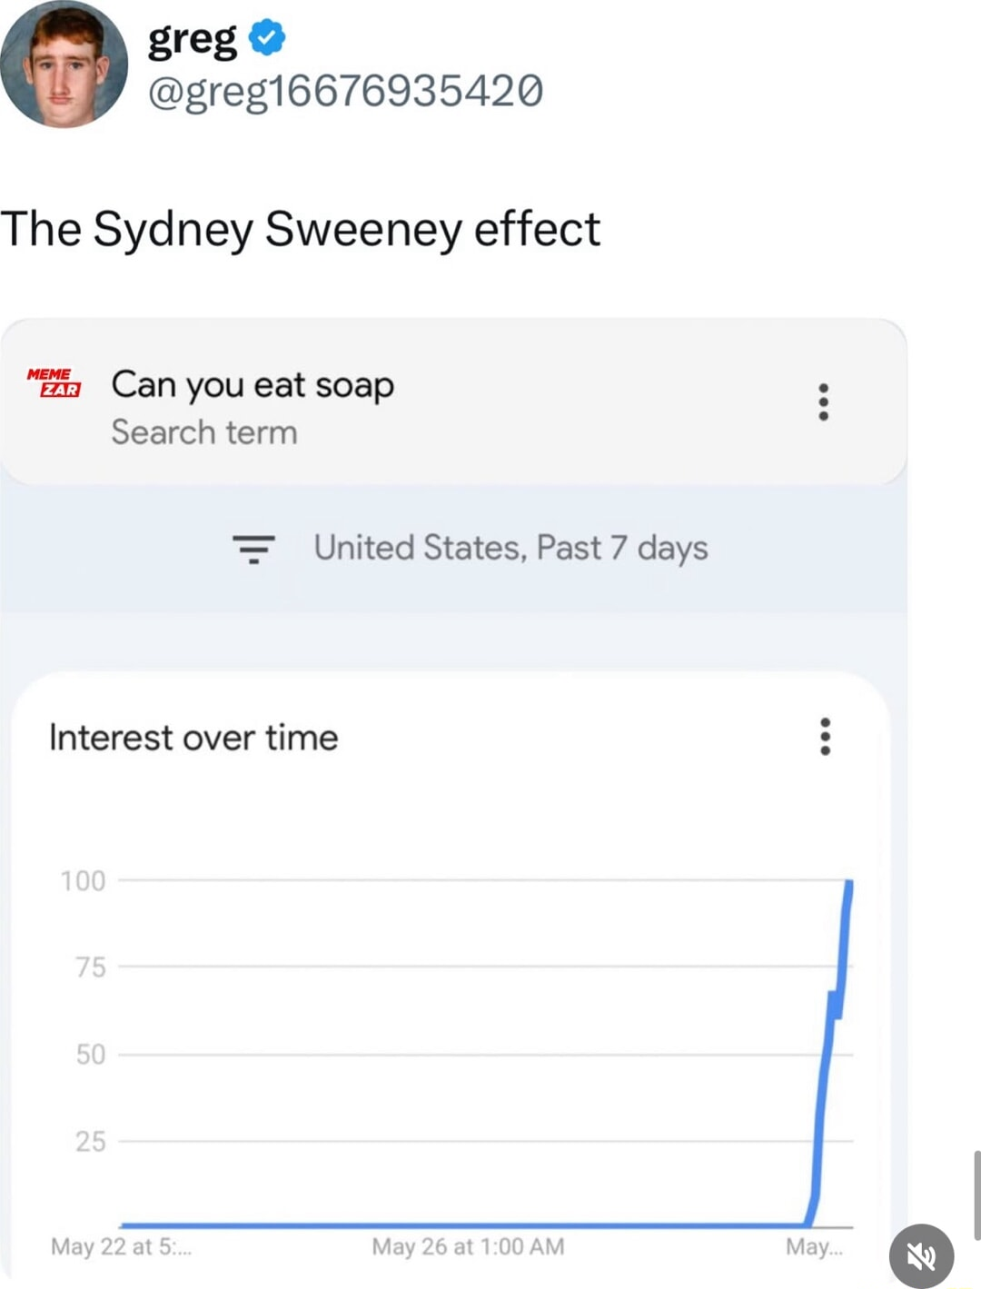Click the Search term label
The height and width of the screenshot is (1289, 981).
click(204, 432)
